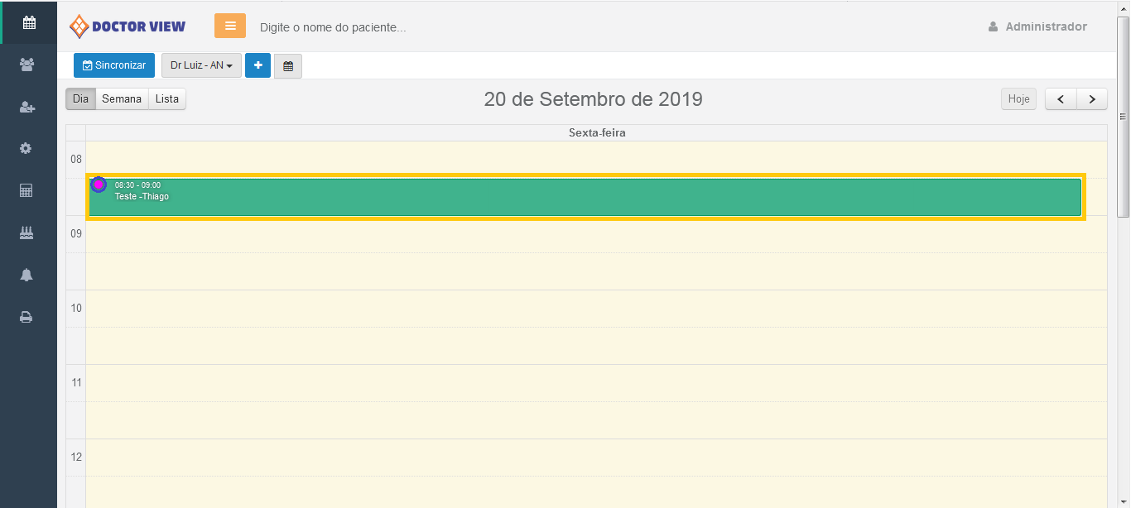Click the blue plus add button

tap(257, 65)
